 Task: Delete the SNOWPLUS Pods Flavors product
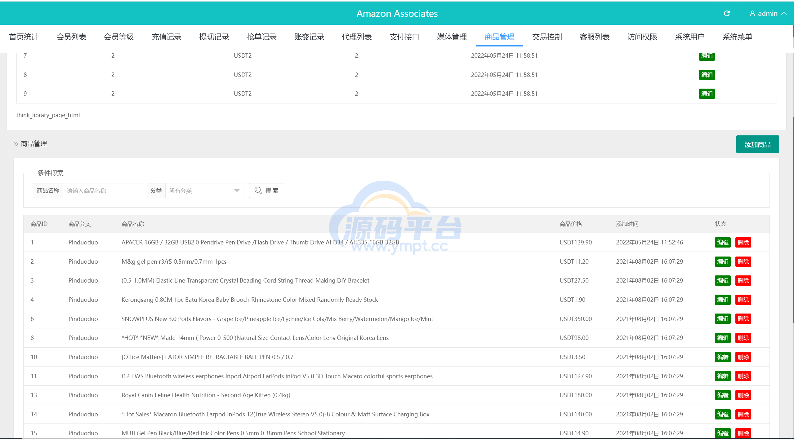tap(743, 319)
